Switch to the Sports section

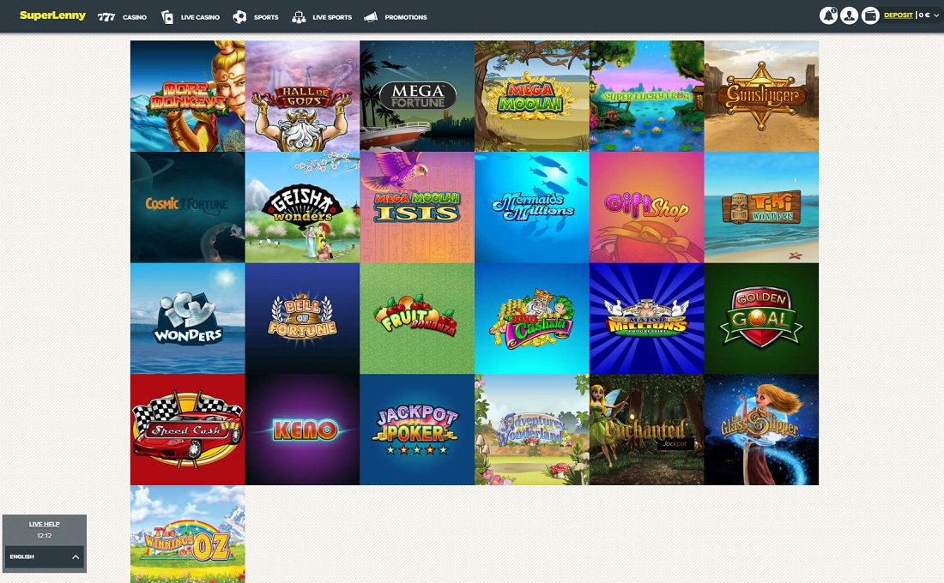[256, 17]
